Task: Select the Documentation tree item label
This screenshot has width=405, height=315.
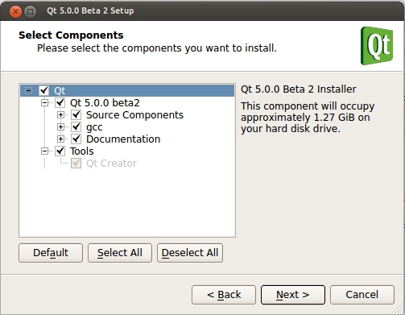Action: (123, 139)
